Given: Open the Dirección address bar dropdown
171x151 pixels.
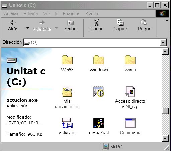Looking at the screenshot, I should click(163, 42).
